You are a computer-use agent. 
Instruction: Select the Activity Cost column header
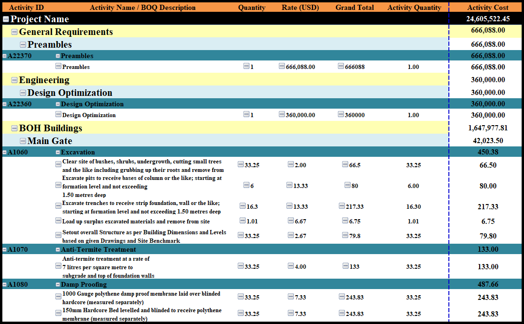click(488, 8)
